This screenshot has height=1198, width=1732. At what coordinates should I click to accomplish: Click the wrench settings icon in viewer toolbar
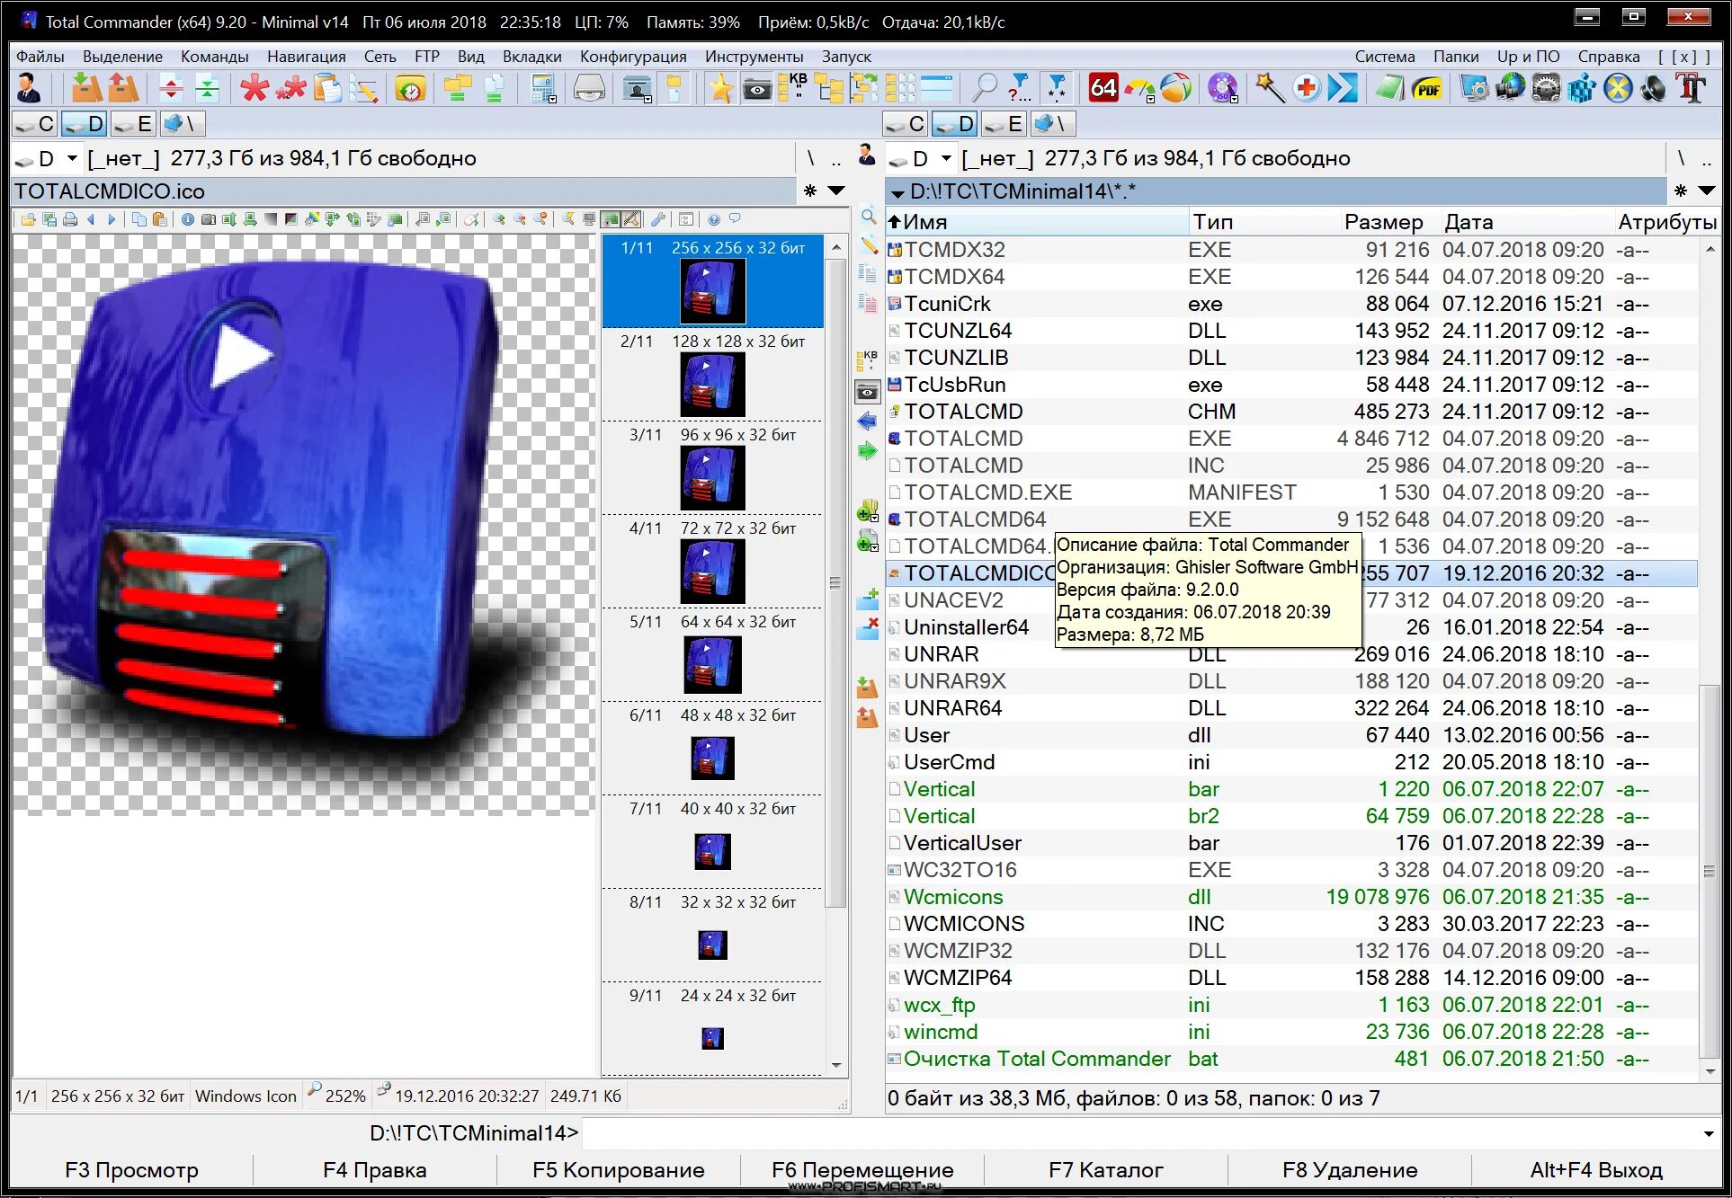coord(658,219)
